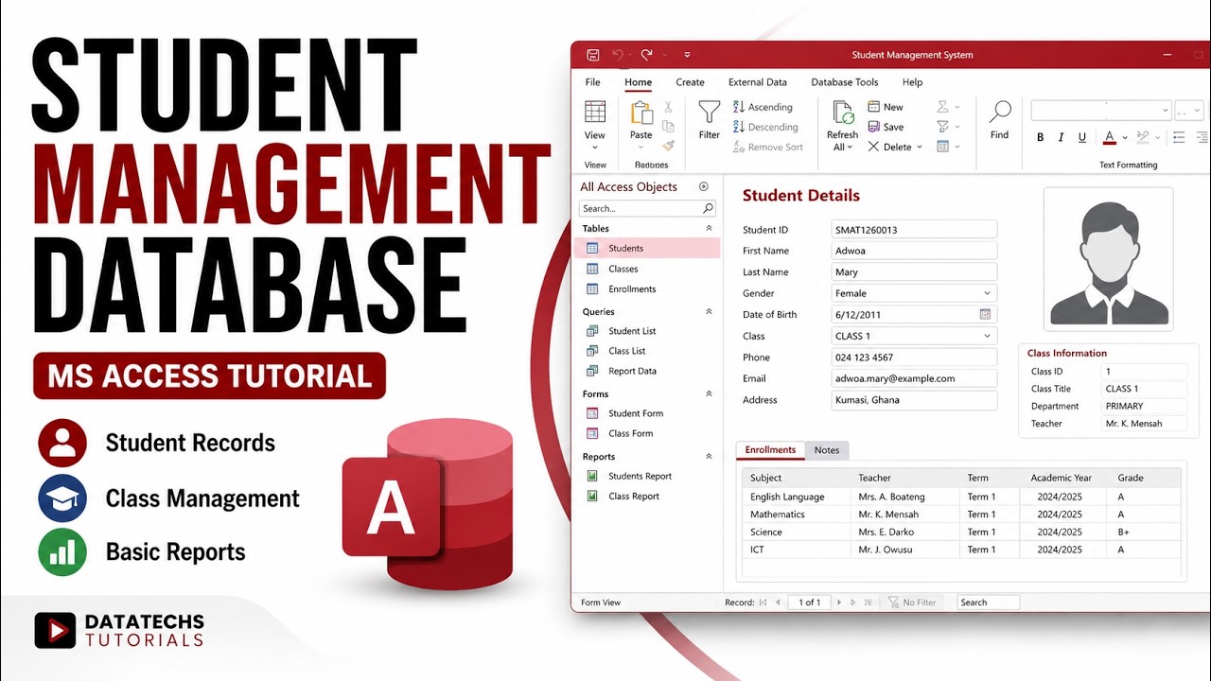
Task: Collapse the Tables group in navigation pane
Action: pyautogui.click(x=709, y=228)
